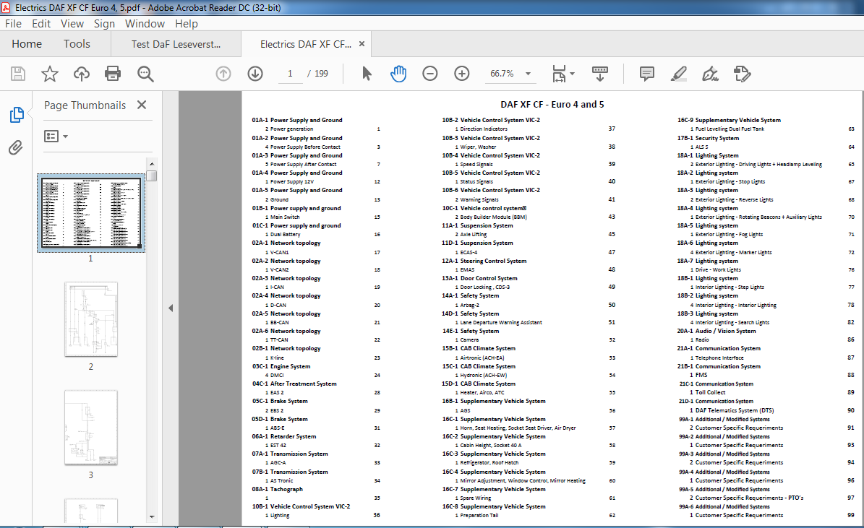Select page 3 thumbnail

[x=91, y=428]
